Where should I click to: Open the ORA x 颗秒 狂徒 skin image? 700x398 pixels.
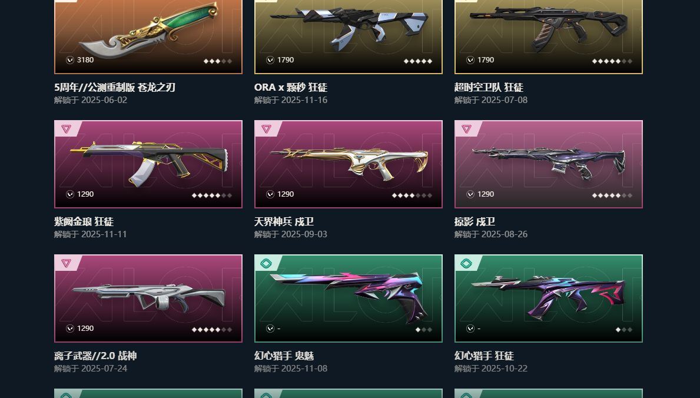349,28
